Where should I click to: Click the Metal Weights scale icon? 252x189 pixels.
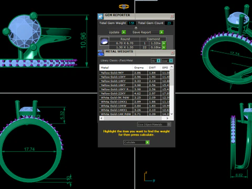[101, 53]
